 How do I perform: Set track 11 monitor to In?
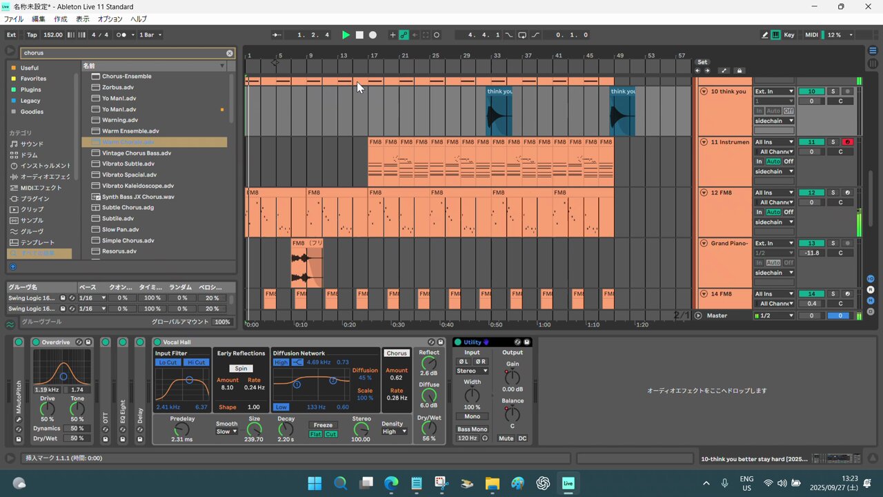pyautogui.click(x=760, y=162)
